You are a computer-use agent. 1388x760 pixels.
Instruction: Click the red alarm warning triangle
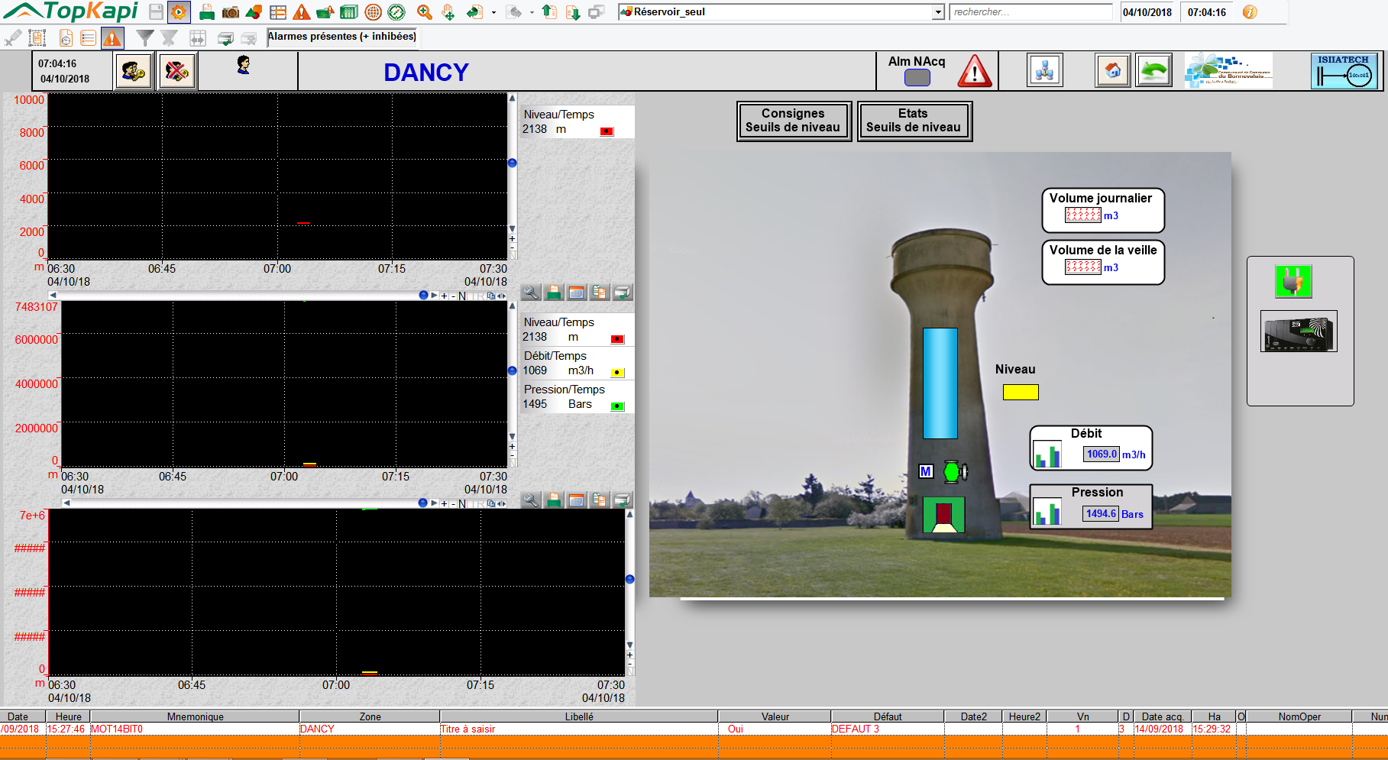[975, 72]
